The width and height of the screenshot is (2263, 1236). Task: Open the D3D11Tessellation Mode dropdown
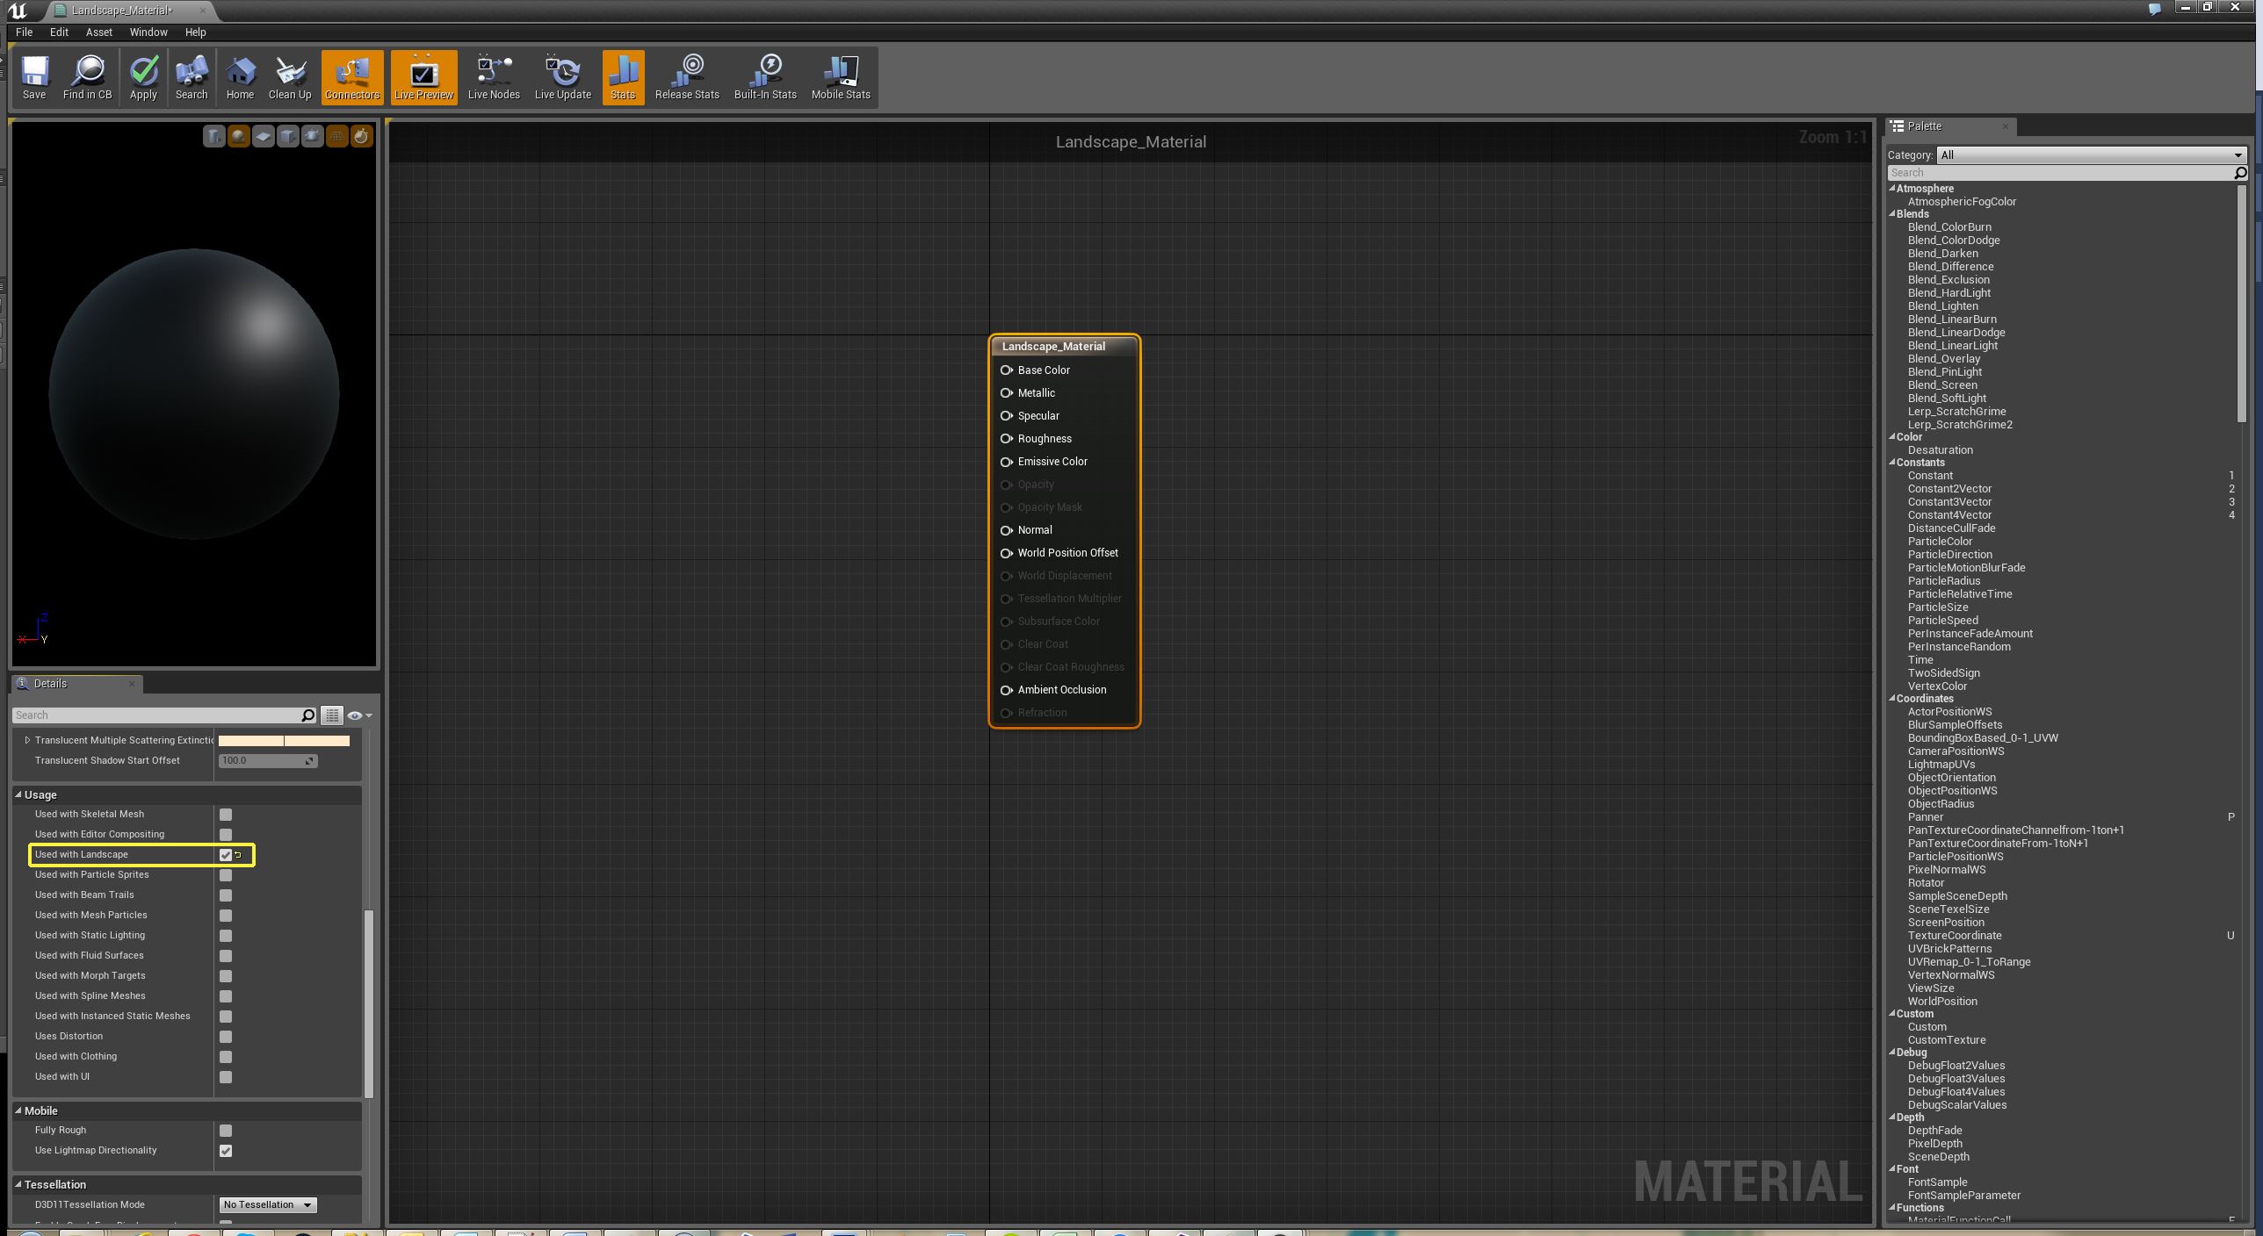click(267, 1205)
